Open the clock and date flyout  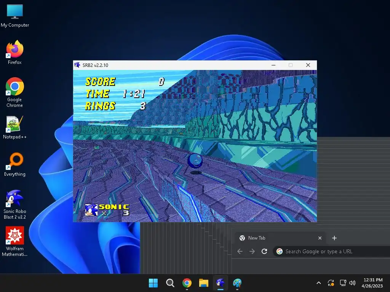coord(372,283)
